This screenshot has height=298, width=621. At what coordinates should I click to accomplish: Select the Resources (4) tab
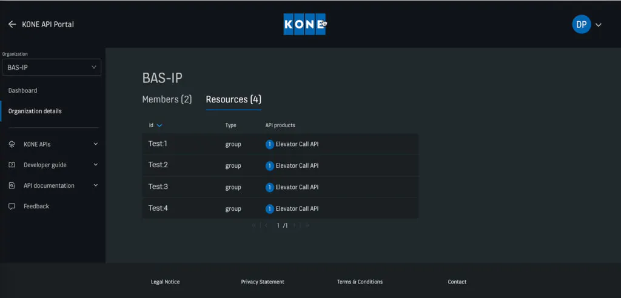(233, 99)
